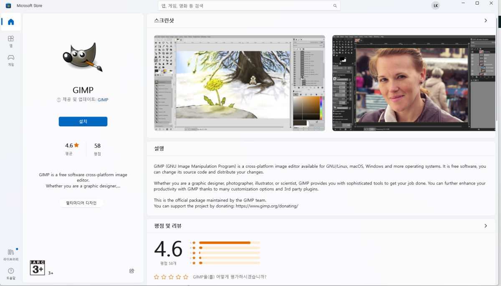Click the truncated GIMP description text
This screenshot has width=501, height=286.
[x=83, y=180]
